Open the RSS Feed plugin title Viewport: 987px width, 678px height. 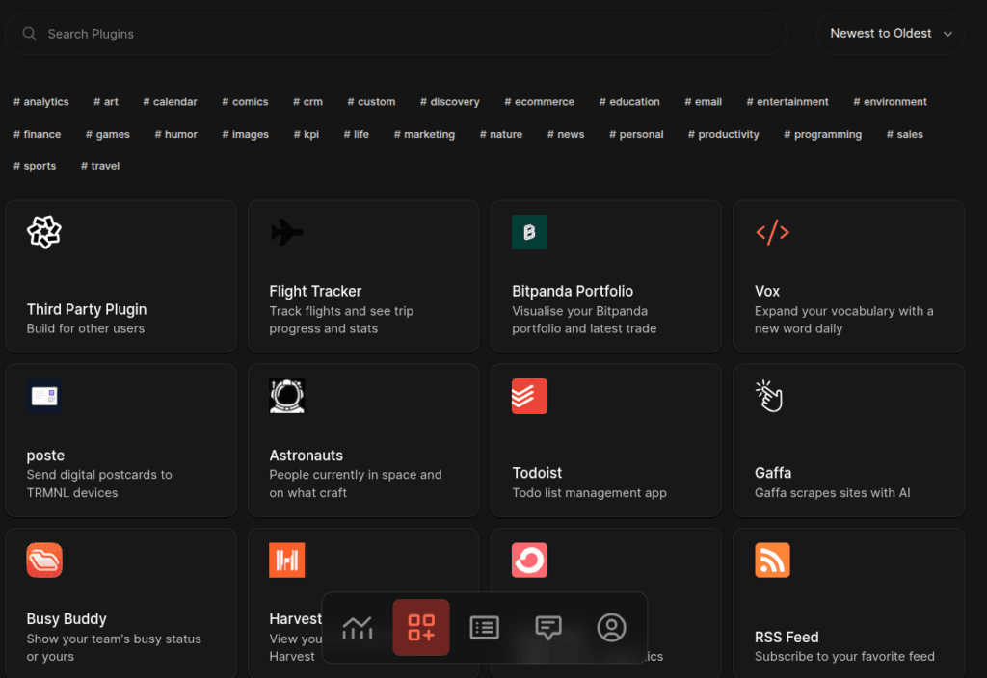787,638
